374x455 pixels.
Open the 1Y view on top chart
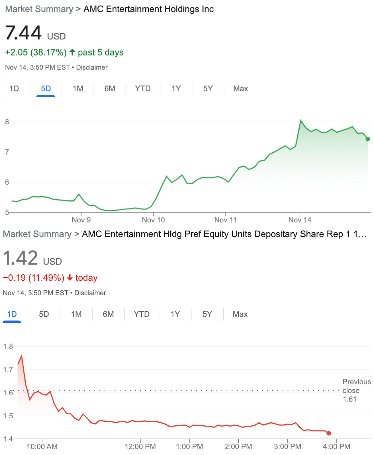point(176,89)
